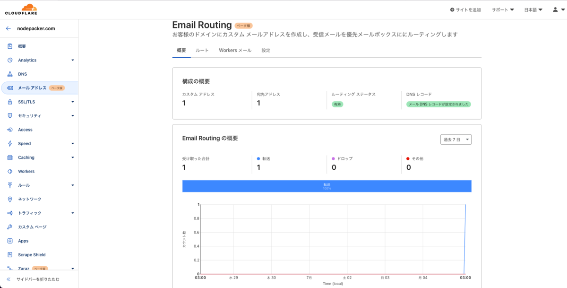Viewport: 567px width, 288px height.
Task: Open メール アドレス in the sidebar
Action: tap(40, 88)
